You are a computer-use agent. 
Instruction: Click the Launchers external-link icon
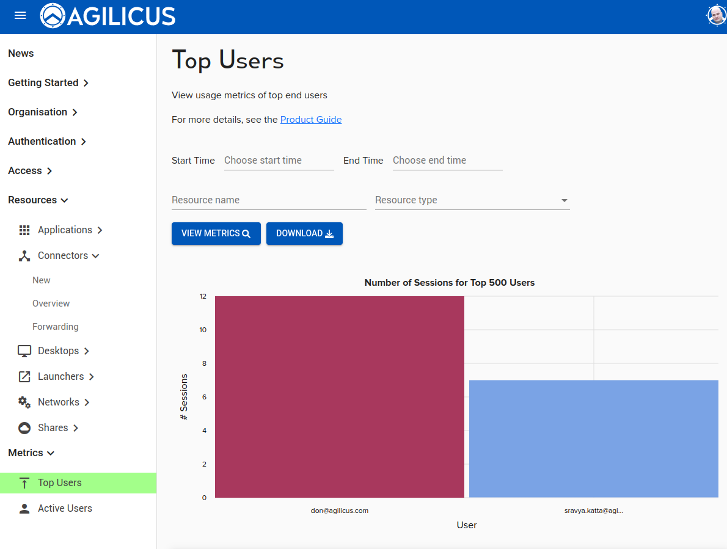pyautogui.click(x=24, y=377)
